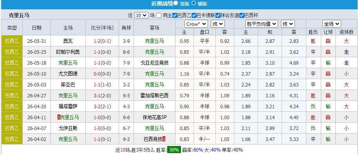Click the 赢率 60% statistic

click(x=193, y=150)
